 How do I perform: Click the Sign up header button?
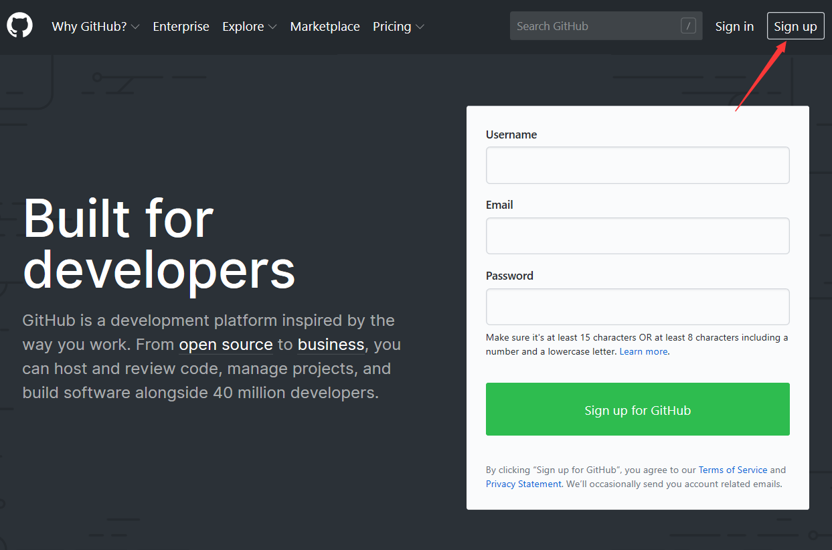795,26
